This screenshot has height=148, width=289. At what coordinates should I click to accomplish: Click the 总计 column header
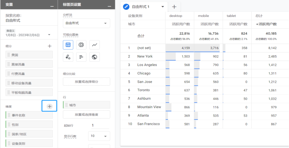[x=259, y=16]
